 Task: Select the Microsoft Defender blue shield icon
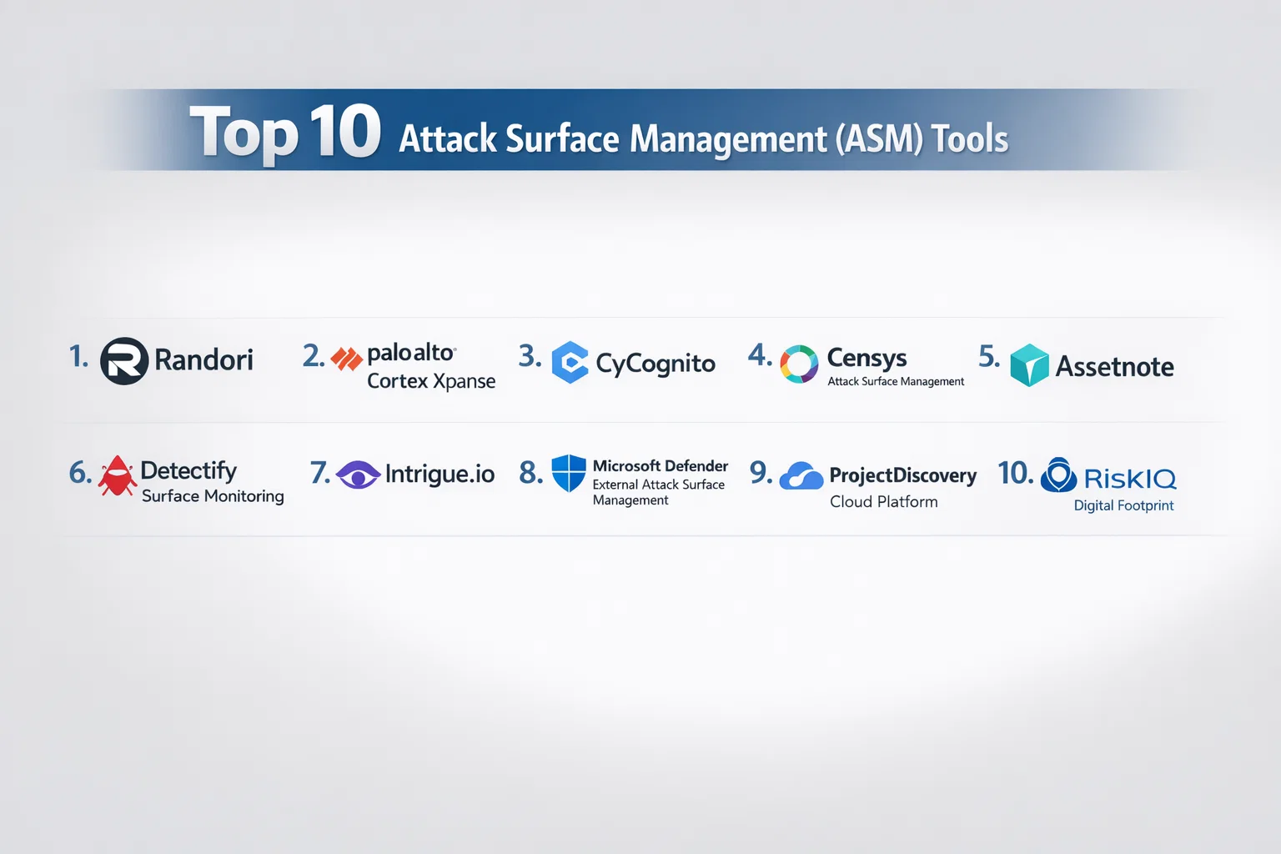click(x=569, y=473)
